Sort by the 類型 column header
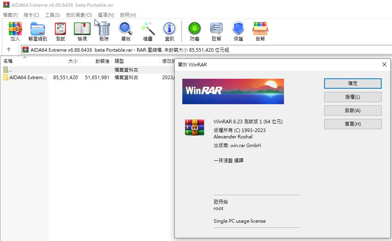The image size is (392, 241). [x=135, y=61]
